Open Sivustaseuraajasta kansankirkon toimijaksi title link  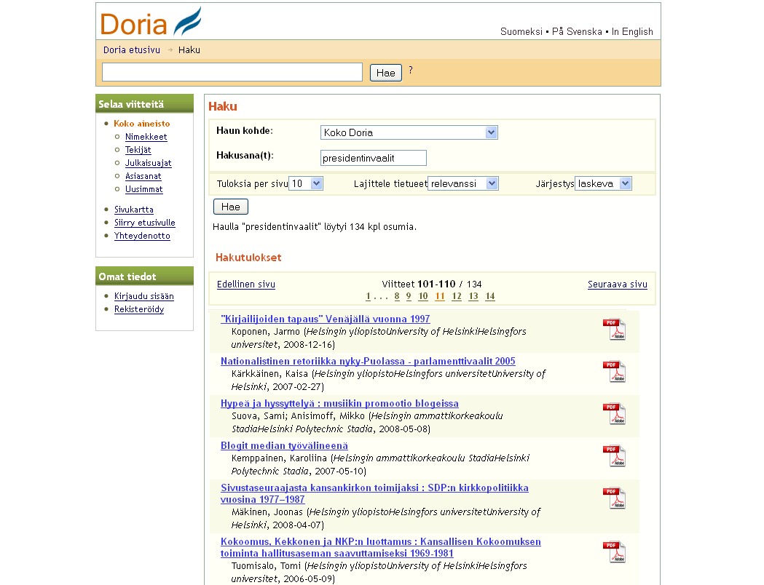click(374, 493)
